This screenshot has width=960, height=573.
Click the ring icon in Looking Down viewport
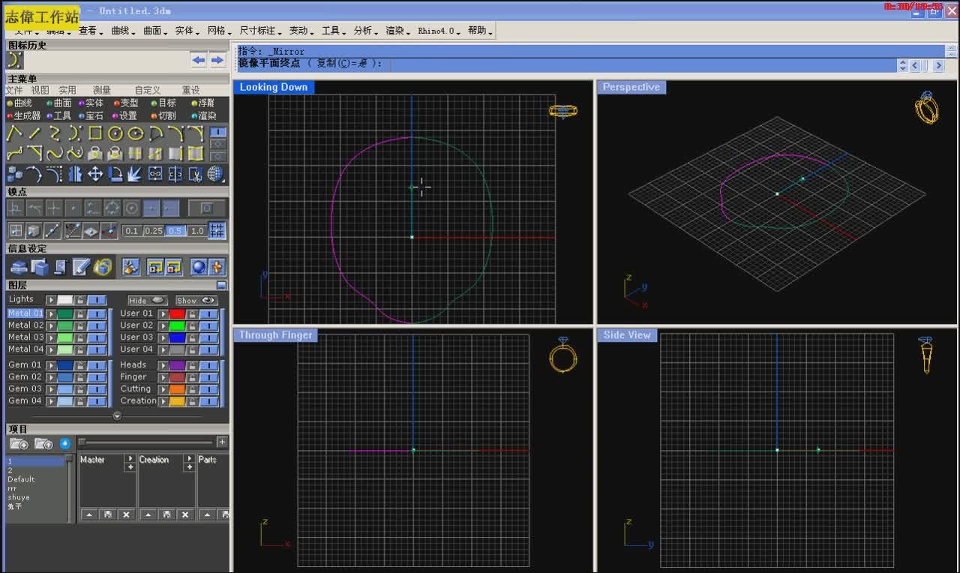point(563,111)
